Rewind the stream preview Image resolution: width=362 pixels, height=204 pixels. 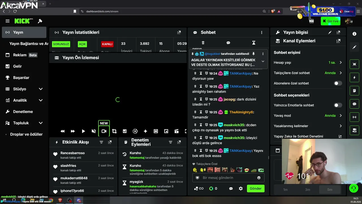pyautogui.click(x=63, y=131)
